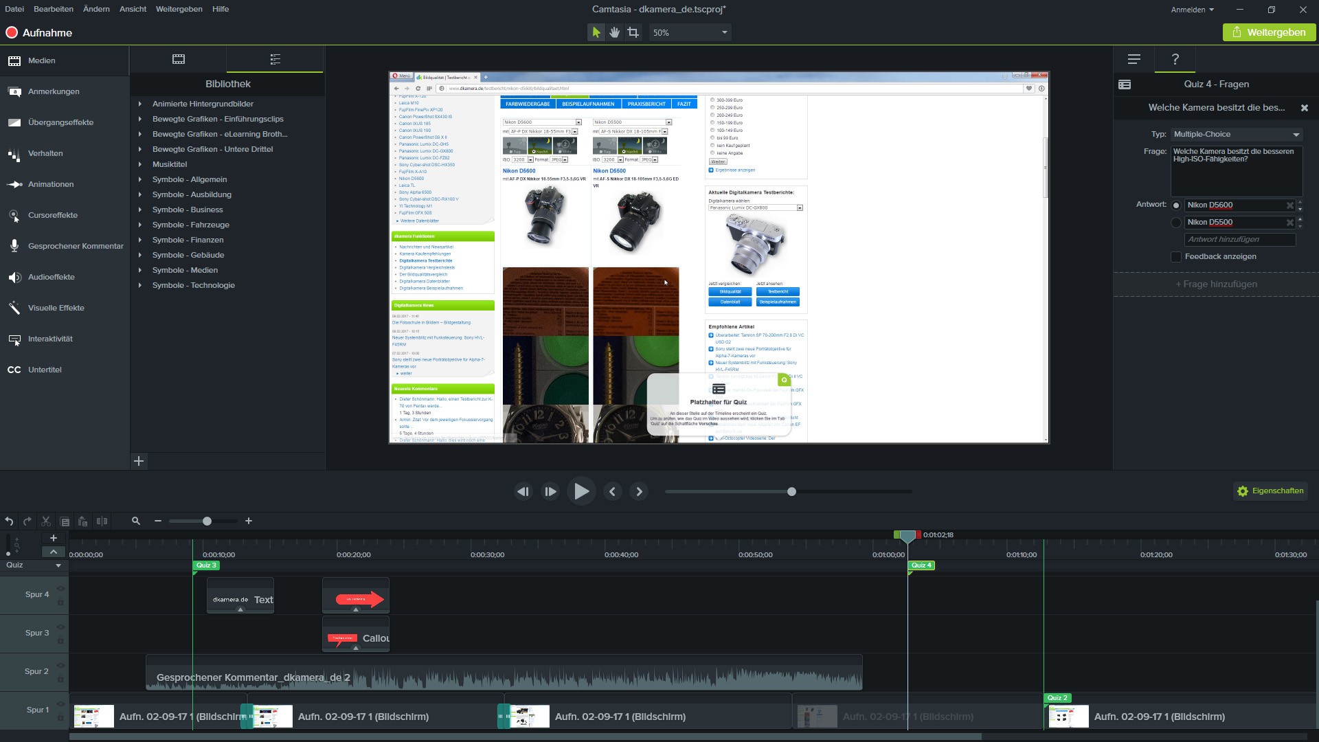Open the Weitergeben menu
Viewport: 1319px width, 742px height.
[179, 9]
